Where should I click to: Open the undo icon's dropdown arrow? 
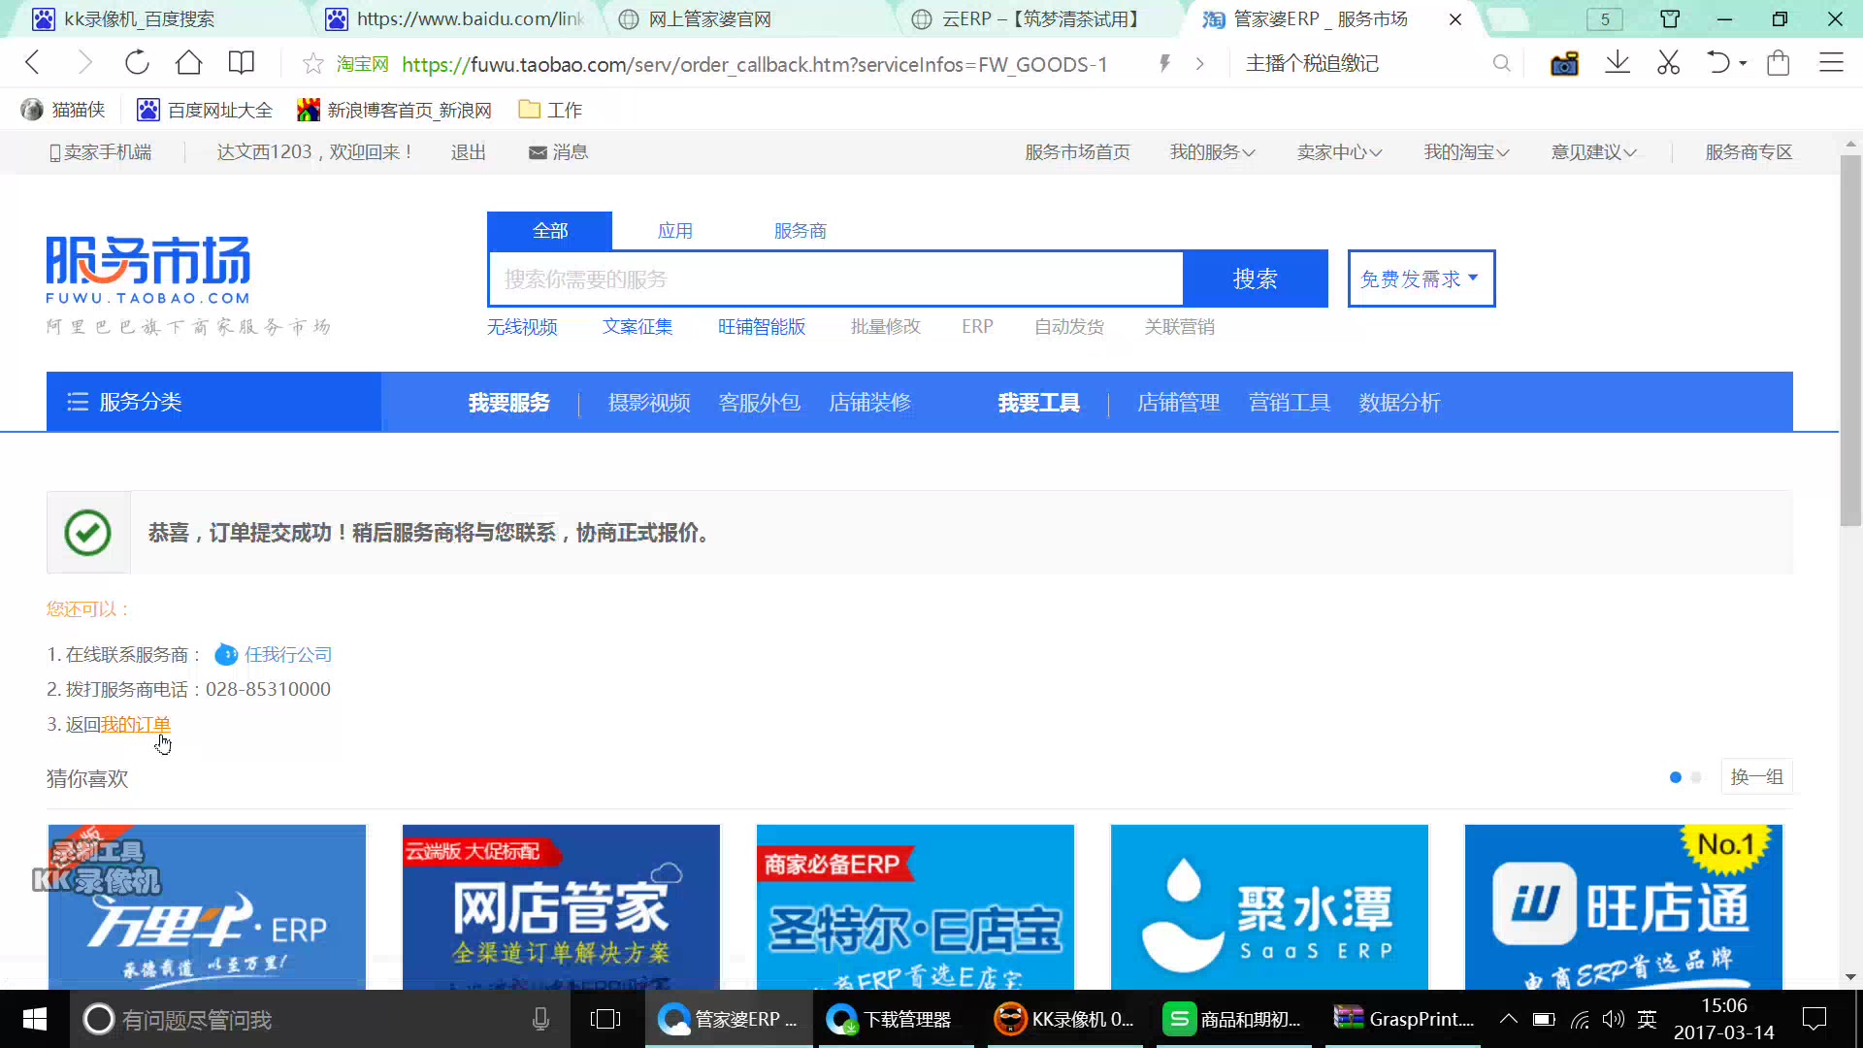pyautogui.click(x=1744, y=63)
